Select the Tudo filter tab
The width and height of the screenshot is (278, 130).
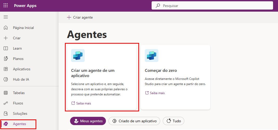(x=173, y=121)
